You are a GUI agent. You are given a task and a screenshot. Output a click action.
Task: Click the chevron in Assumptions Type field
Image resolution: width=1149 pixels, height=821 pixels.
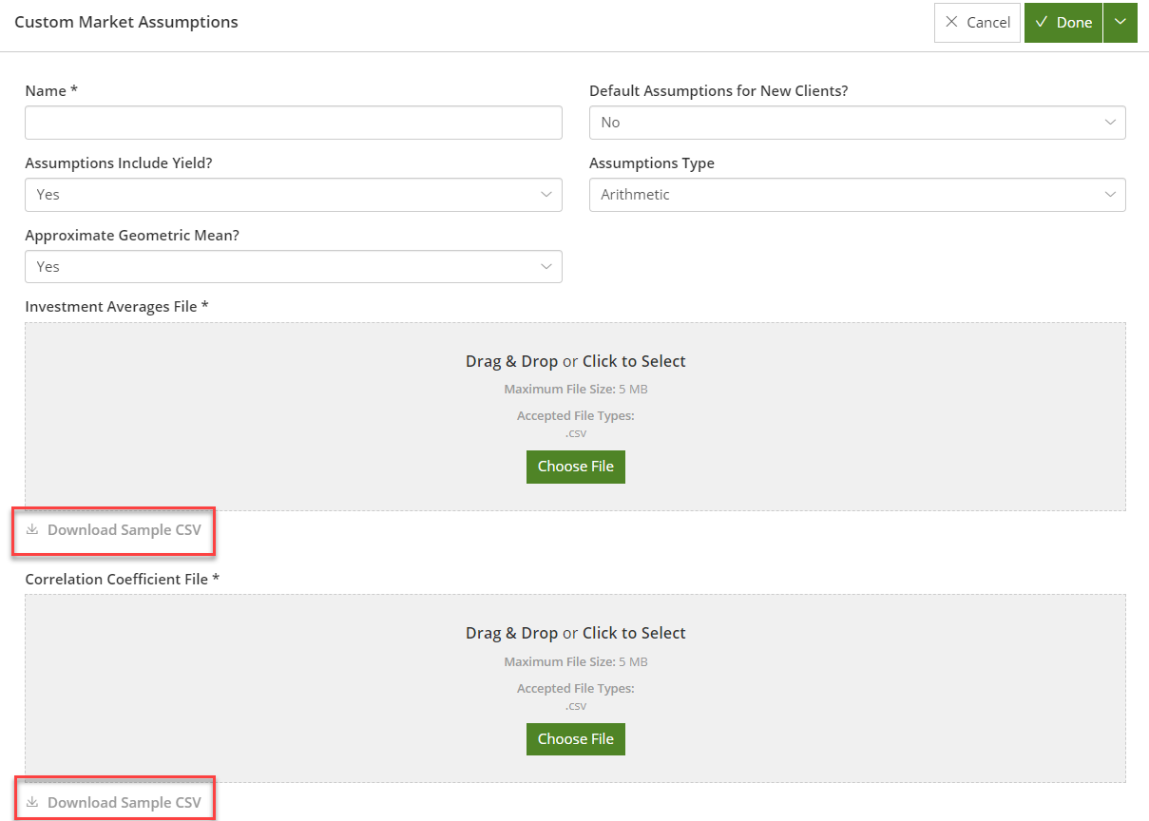click(x=1110, y=195)
